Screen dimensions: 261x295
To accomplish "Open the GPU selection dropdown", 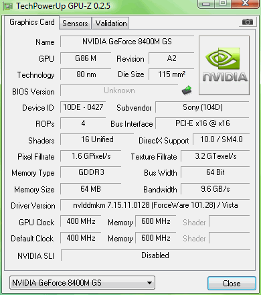I will tap(82, 283).
